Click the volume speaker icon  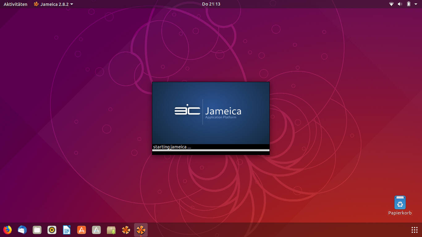(x=400, y=4)
